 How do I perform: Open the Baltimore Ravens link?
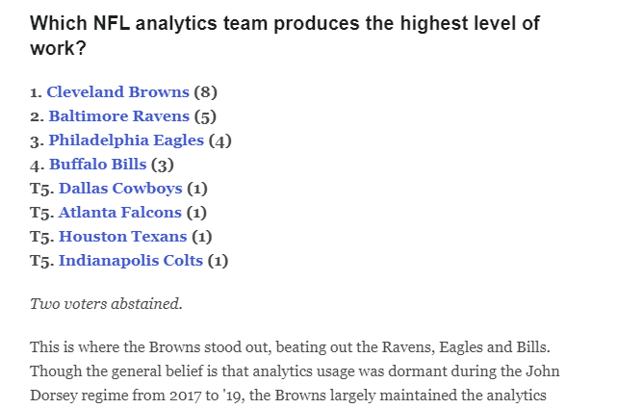point(119,116)
